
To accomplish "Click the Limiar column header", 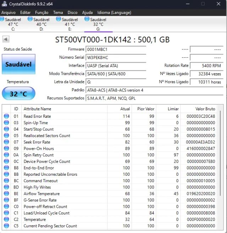I will (168, 109).
